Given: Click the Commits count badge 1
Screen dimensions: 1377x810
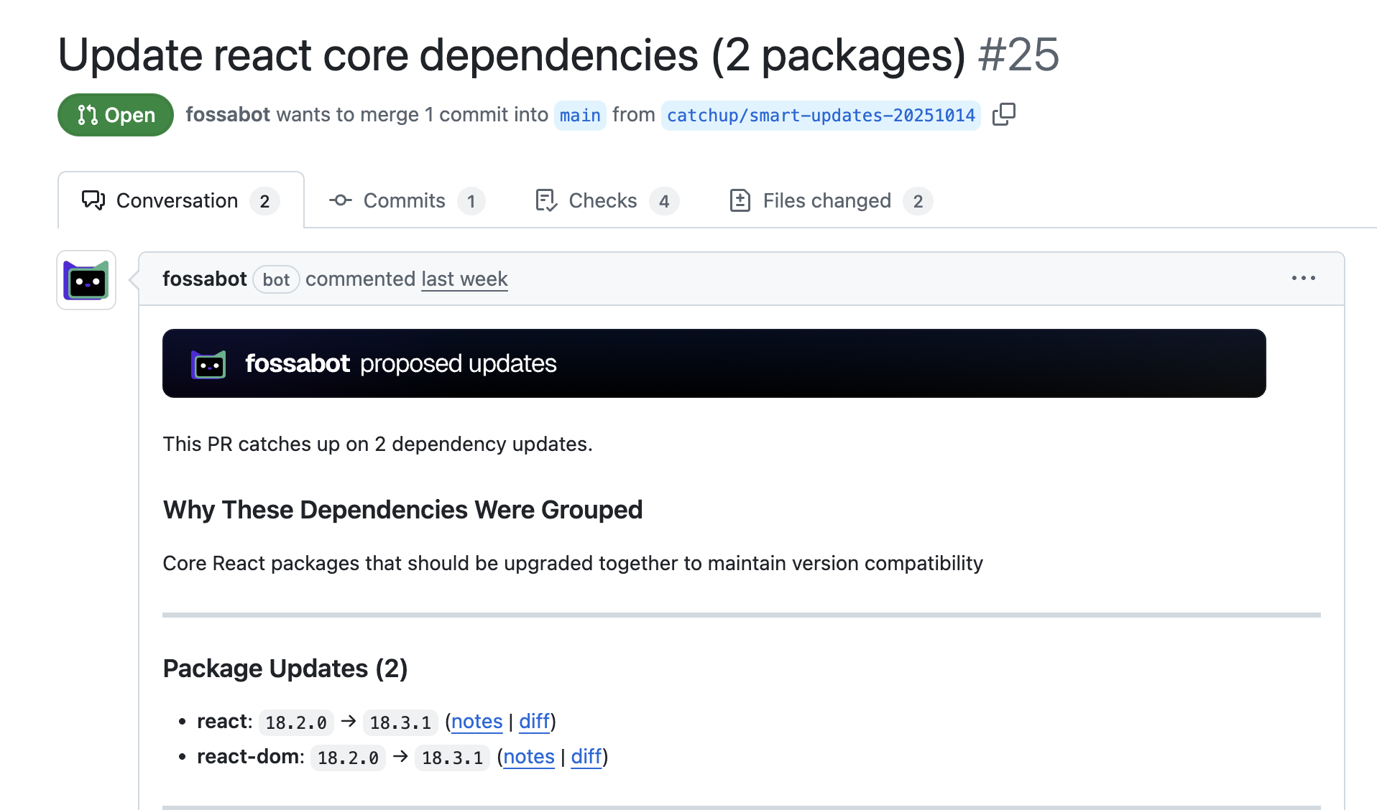Looking at the screenshot, I should 471,201.
